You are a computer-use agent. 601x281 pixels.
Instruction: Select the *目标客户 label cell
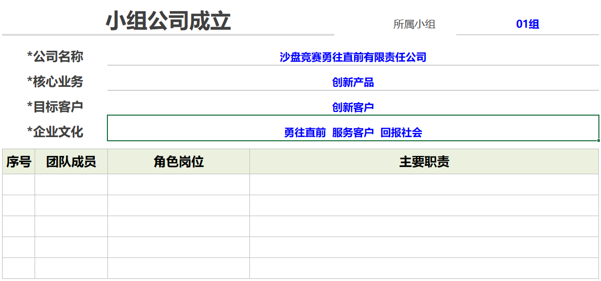(55, 107)
